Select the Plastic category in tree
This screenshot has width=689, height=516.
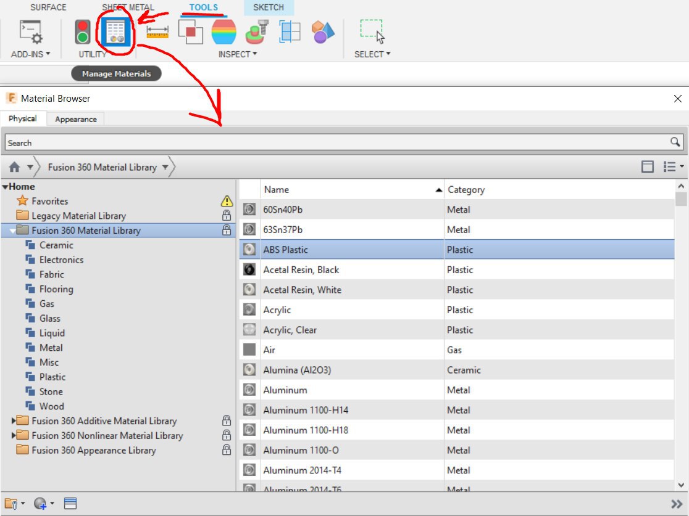52,377
